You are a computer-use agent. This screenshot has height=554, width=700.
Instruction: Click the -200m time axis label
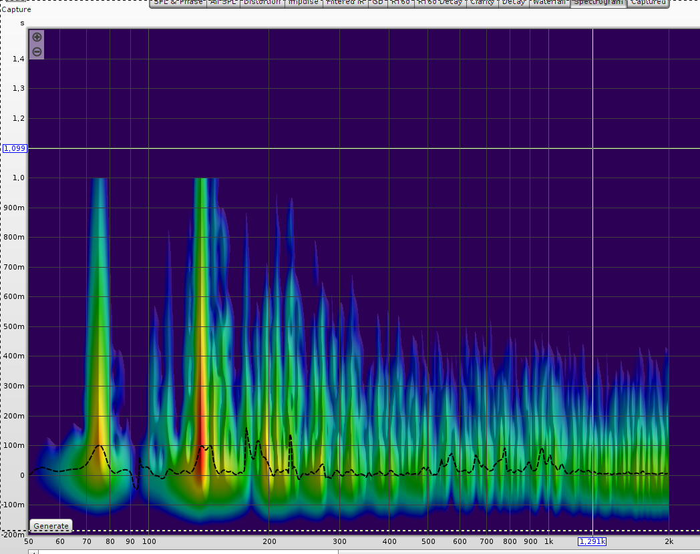(x=13, y=535)
